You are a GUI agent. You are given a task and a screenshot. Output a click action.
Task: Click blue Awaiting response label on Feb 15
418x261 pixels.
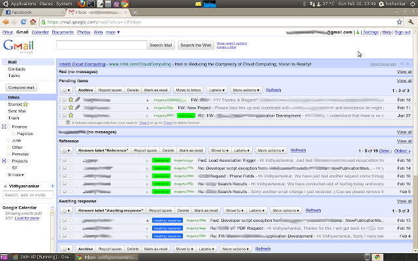click(167, 221)
